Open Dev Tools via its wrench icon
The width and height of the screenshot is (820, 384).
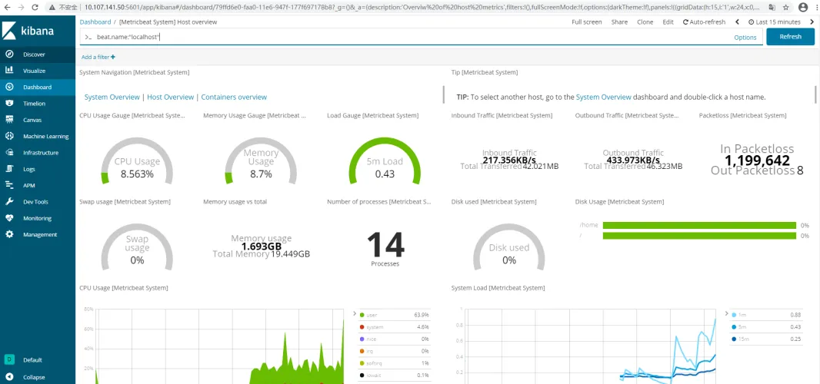pos(9,201)
